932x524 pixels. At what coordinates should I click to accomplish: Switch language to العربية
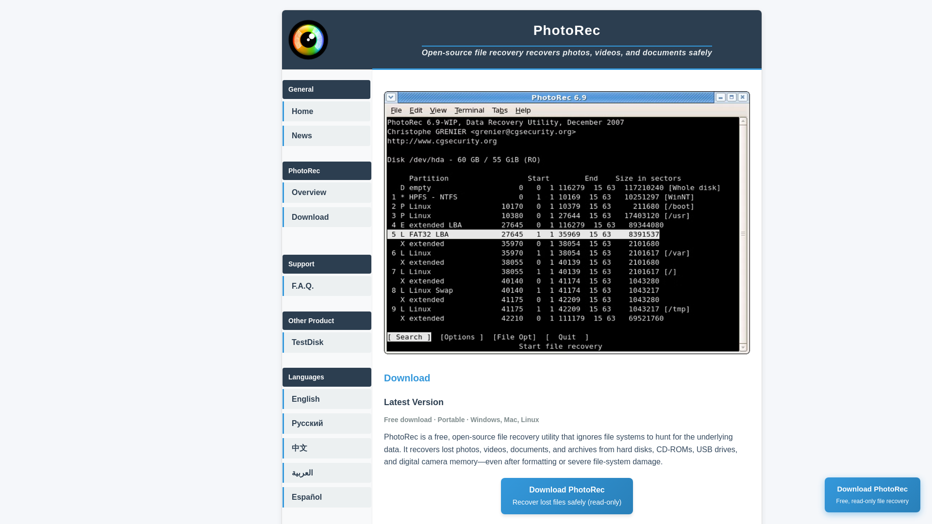pos(327,473)
